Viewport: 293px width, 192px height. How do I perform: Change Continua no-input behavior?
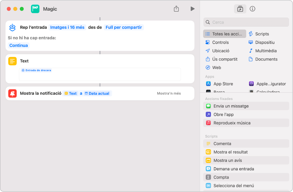19,45
